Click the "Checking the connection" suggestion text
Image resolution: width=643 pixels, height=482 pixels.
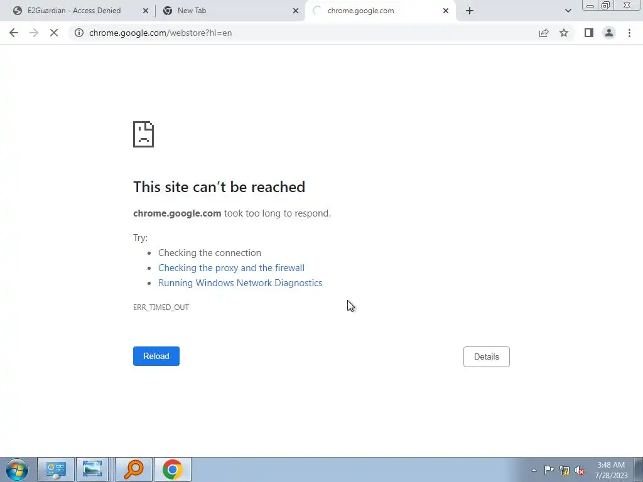[x=210, y=252]
